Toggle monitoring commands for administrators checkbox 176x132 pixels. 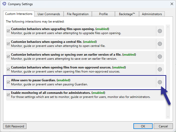click(8, 95)
